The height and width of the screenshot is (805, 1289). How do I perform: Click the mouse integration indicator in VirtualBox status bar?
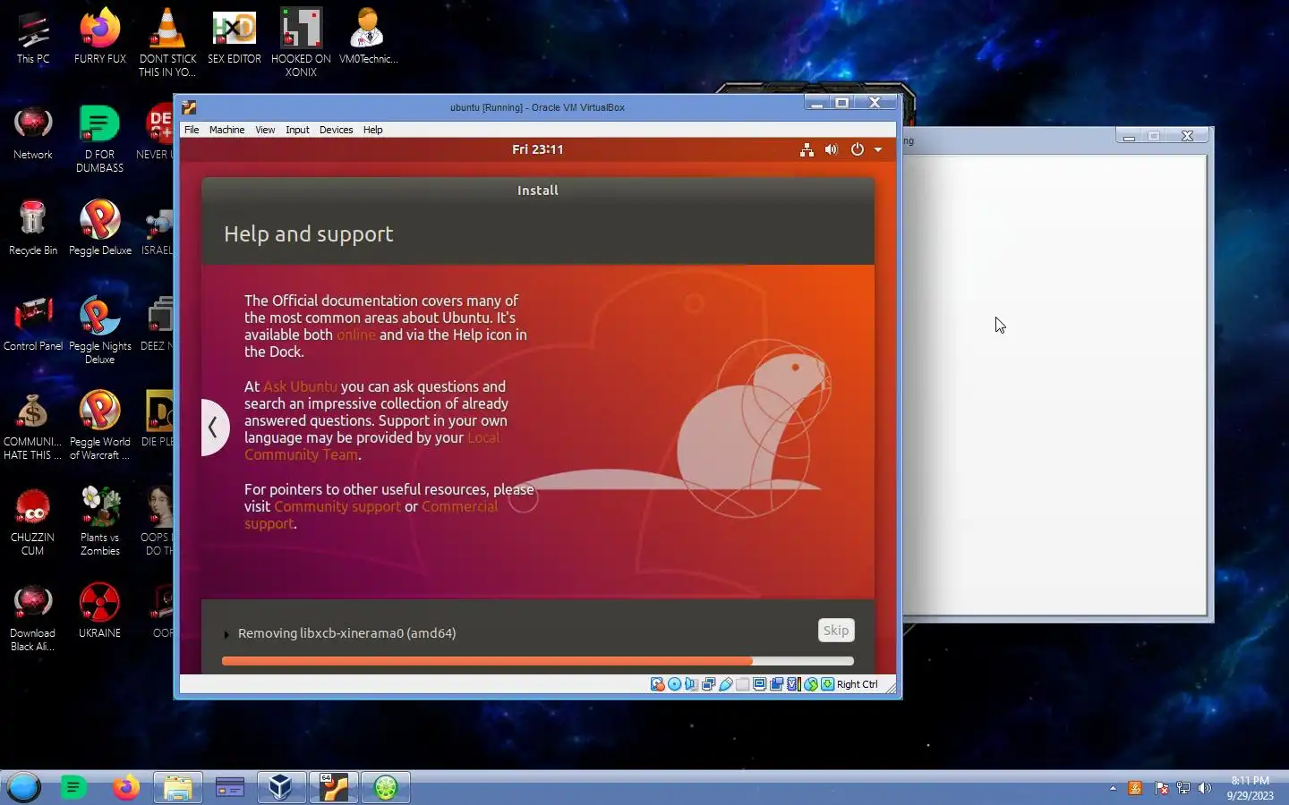[x=811, y=684]
